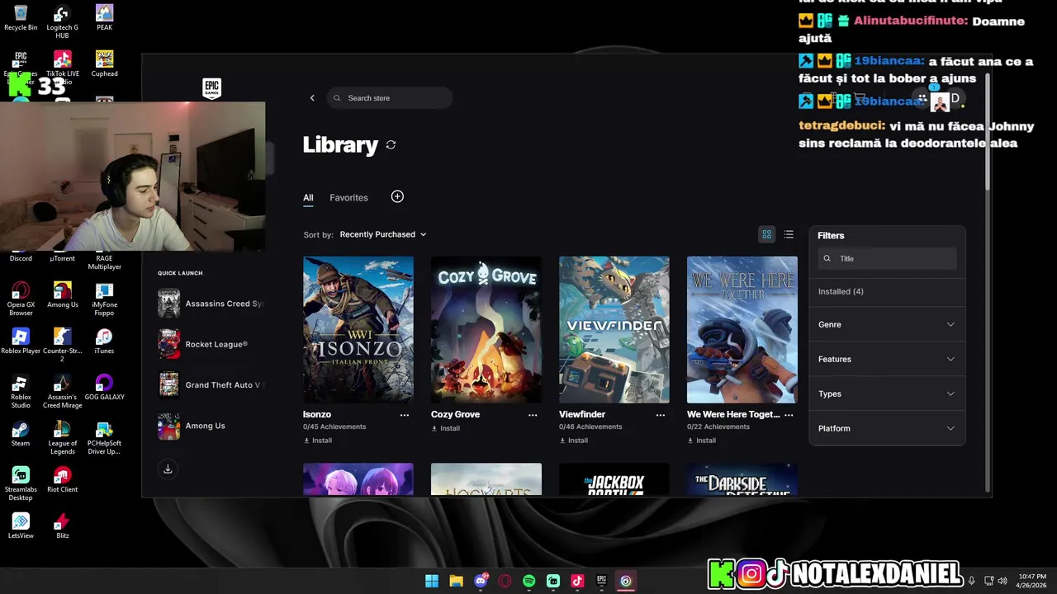
Task: Open iMyFone Fixppo desktop shortcut
Action: click(104, 299)
